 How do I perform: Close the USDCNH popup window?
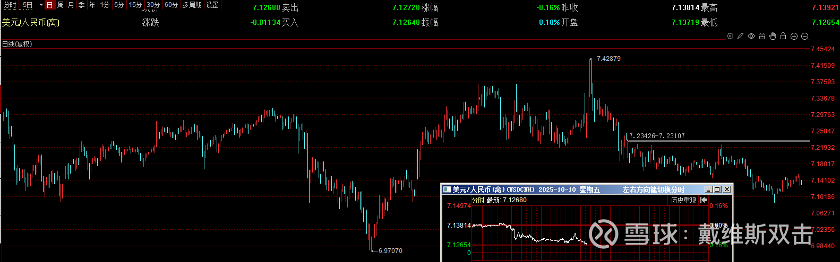(x=726, y=189)
